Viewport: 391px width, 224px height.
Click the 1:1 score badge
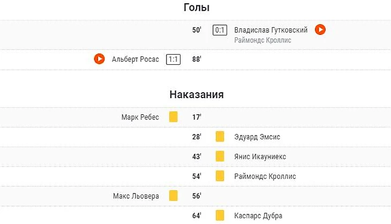(x=173, y=59)
